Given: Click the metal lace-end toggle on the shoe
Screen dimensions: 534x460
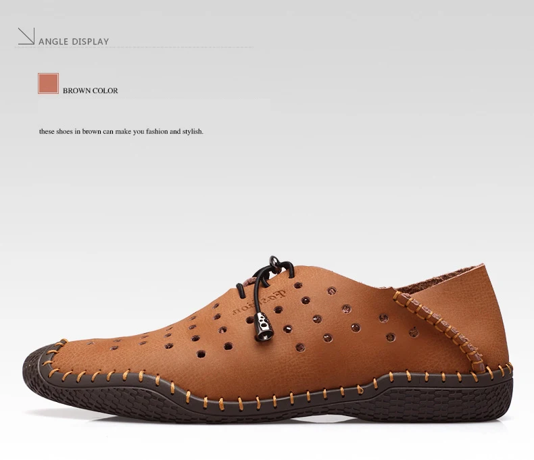Looking at the screenshot, I should [x=263, y=328].
